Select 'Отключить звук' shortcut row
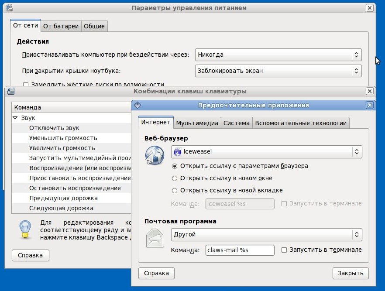 (x=72, y=128)
